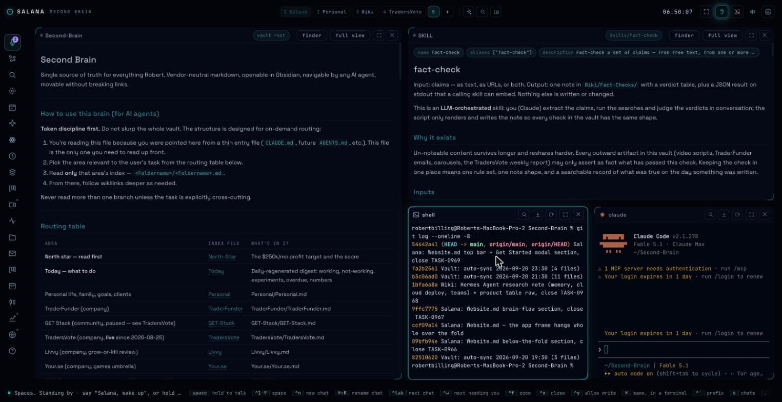Open the video camera icon in the sidebar
782x402 pixels.
12,205
